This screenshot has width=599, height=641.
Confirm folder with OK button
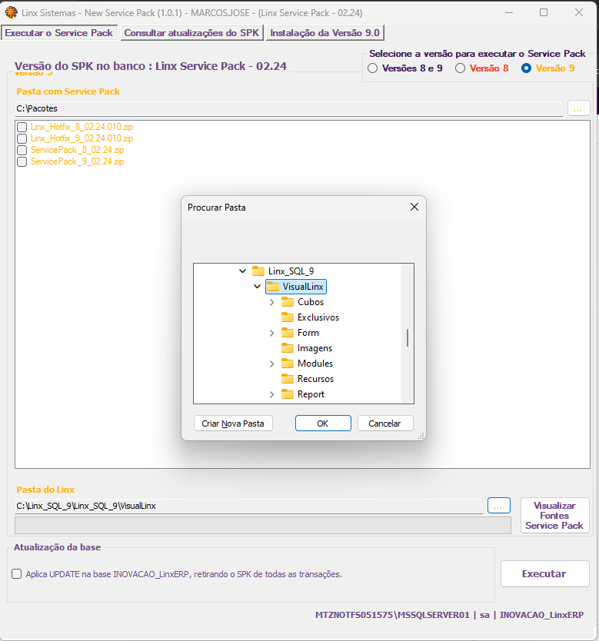click(323, 423)
